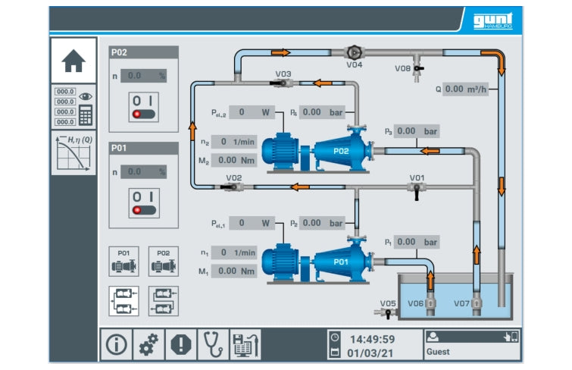Toggle valve V01 in the diagram
Viewport: 572px width, 370px height.
[x=417, y=187]
